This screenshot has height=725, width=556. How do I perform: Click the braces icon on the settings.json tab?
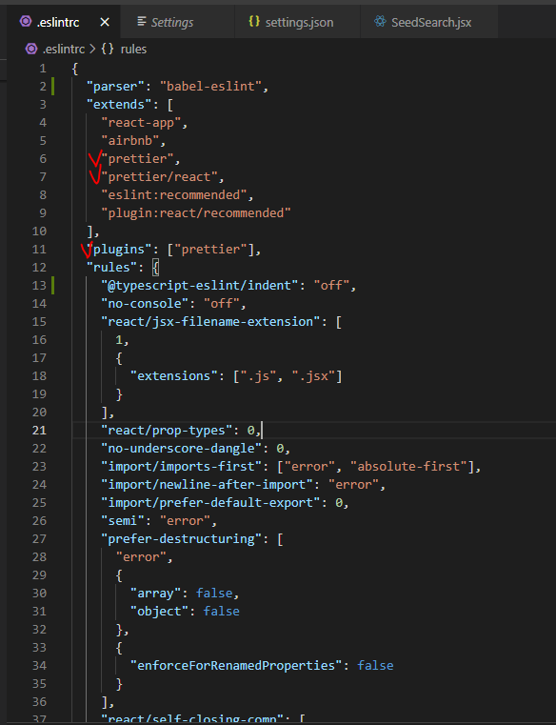tap(254, 21)
